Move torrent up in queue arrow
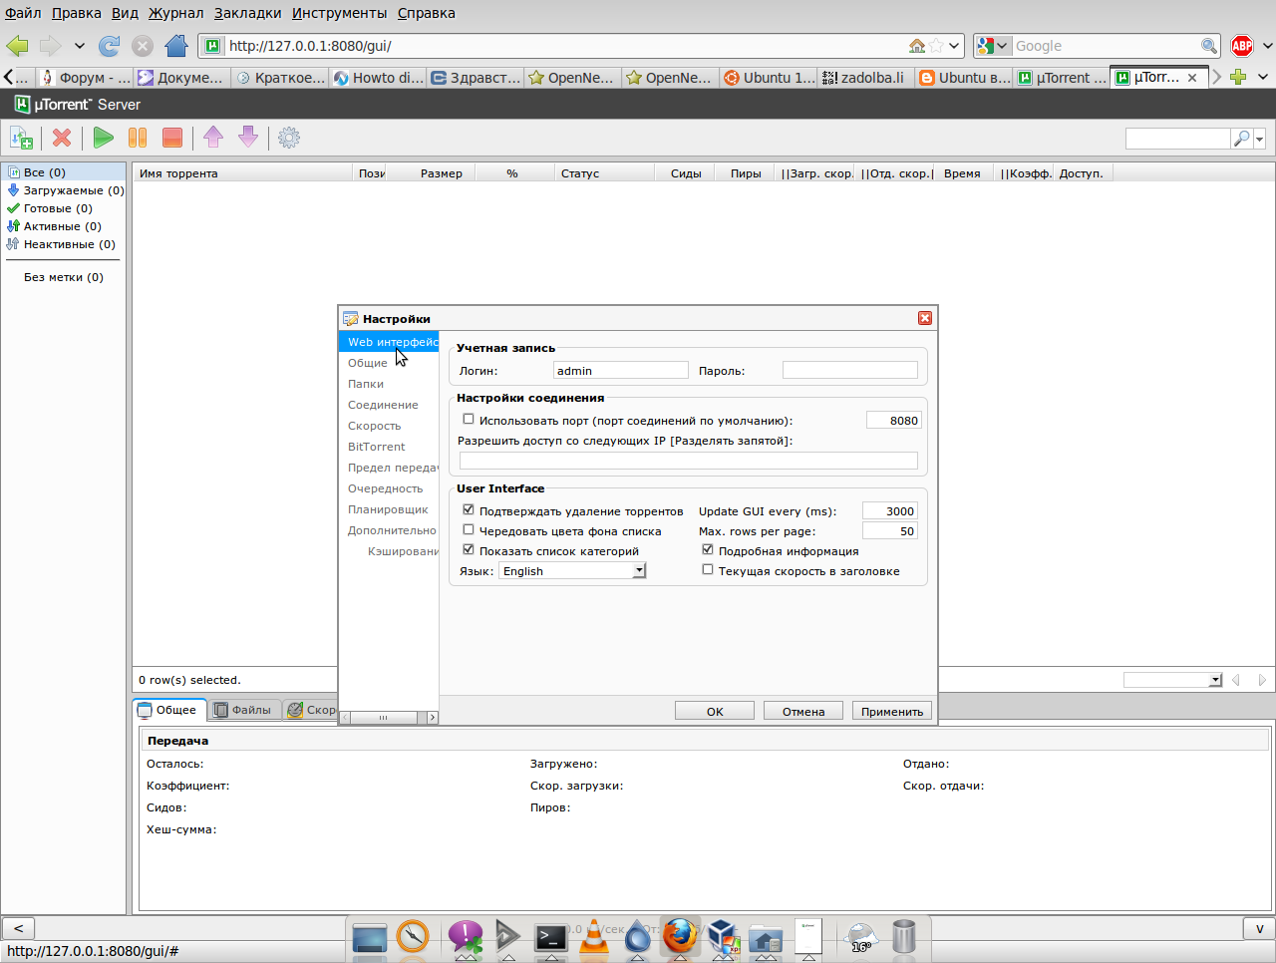The height and width of the screenshot is (963, 1276). pyautogui.click(x=213, y=138)
